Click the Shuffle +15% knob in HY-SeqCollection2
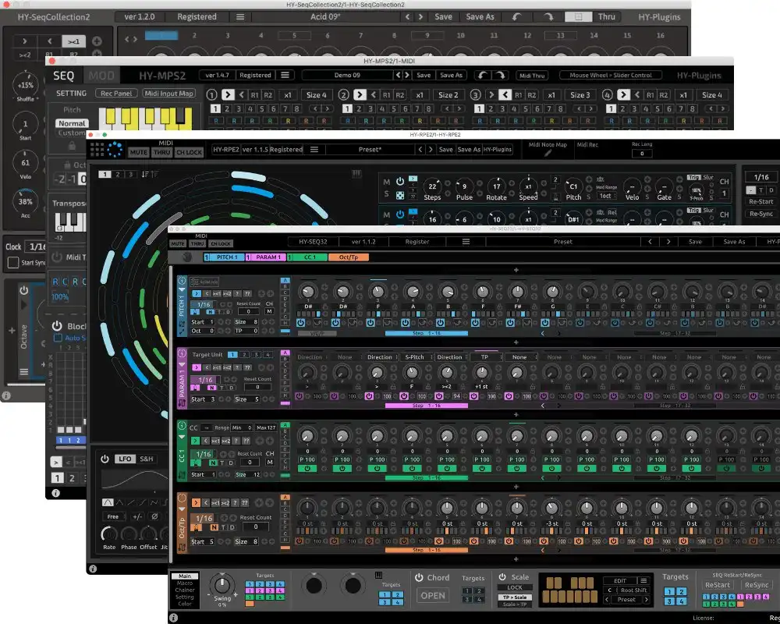Image resolution: width=780 pixels, height=624 pixels. [26, 84]
